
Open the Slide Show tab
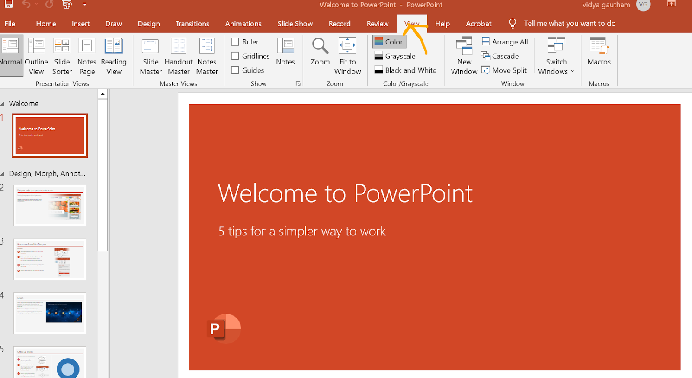click(295, 24)
